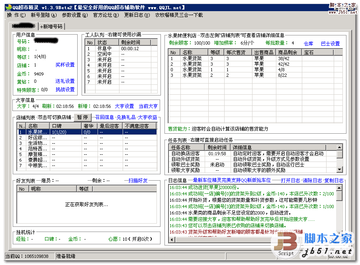The height and width of the screenshot is (265, 360).
Task: Open the 兑换礼品 link
Action: click(126, 117)
